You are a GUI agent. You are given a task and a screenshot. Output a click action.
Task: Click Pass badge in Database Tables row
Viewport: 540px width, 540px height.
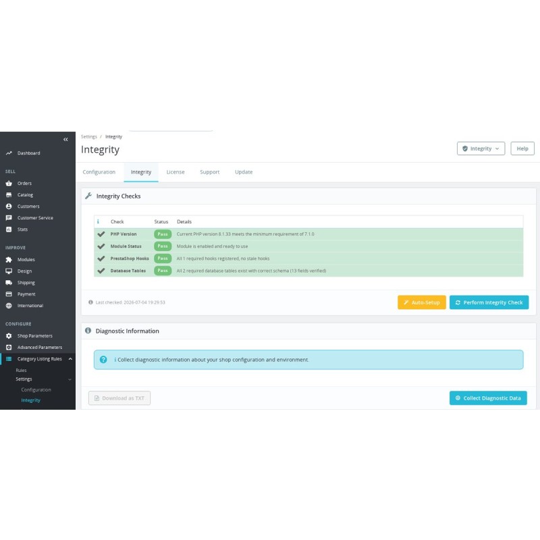click(163, 271)
